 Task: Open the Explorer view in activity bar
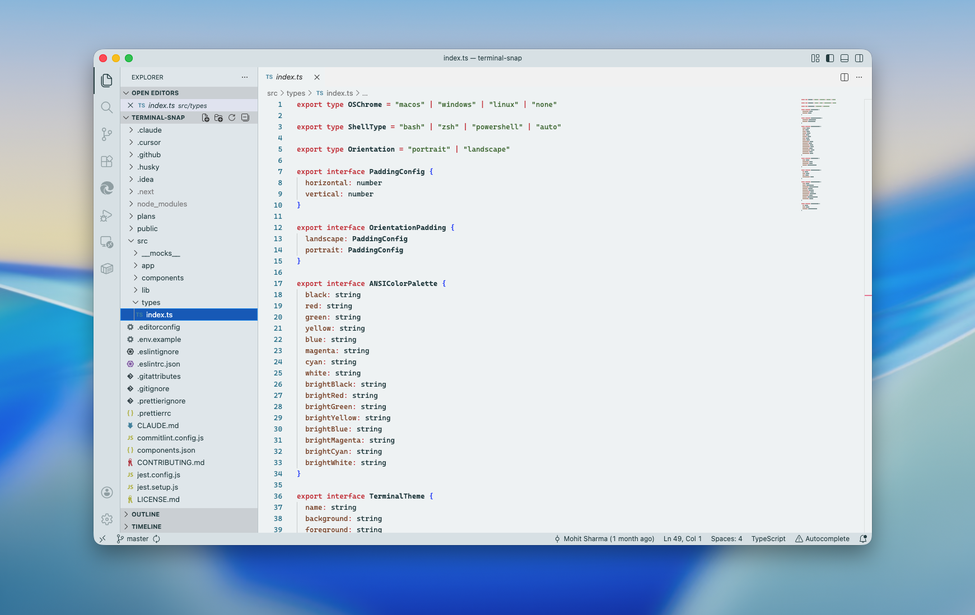coord(106,81)
